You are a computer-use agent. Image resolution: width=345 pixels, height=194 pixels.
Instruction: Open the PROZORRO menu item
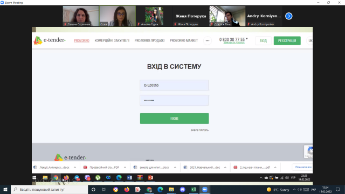81,41
